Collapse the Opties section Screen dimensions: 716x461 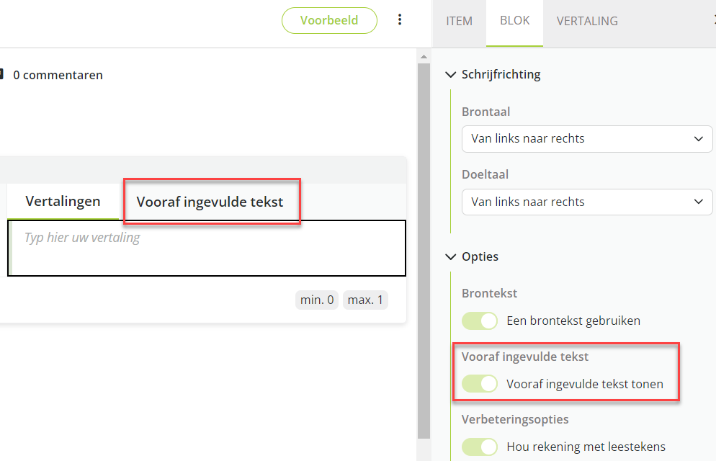tap(452, 256)
